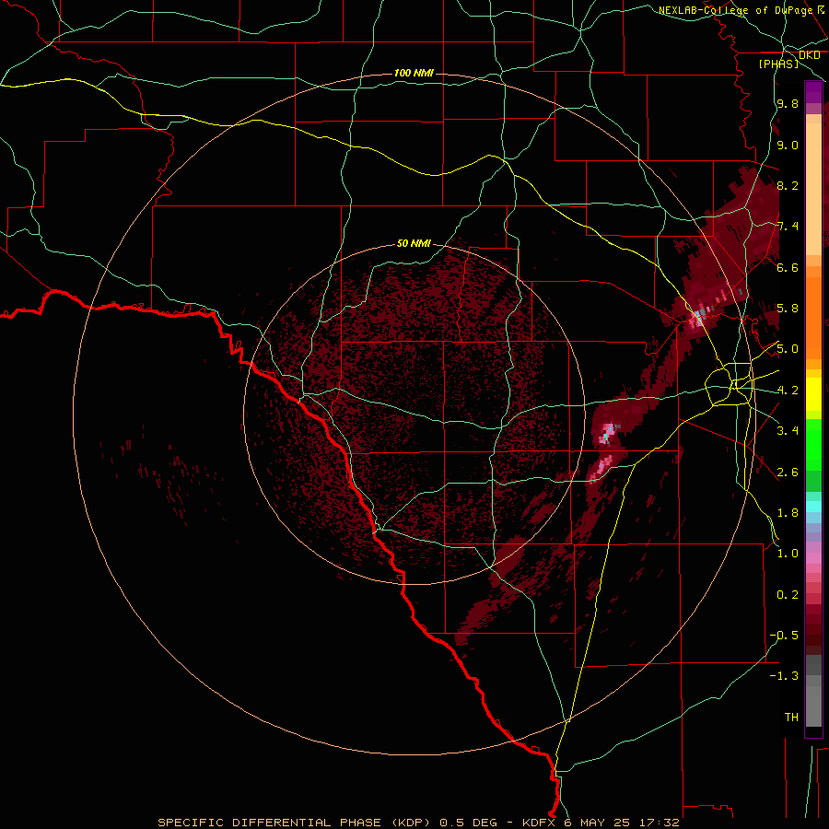
Task: Click the 0.2 scale value
Action: pyautogui.click(x=788, y=595)
